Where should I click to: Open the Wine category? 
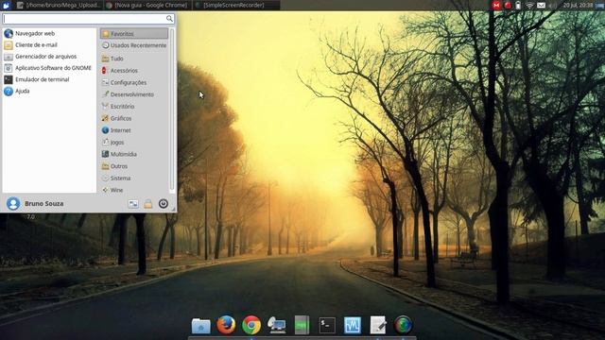coord(134,190)
